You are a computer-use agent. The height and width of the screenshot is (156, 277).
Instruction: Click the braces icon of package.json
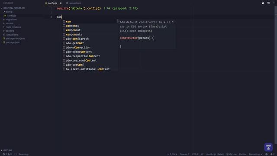click(4, 42)
